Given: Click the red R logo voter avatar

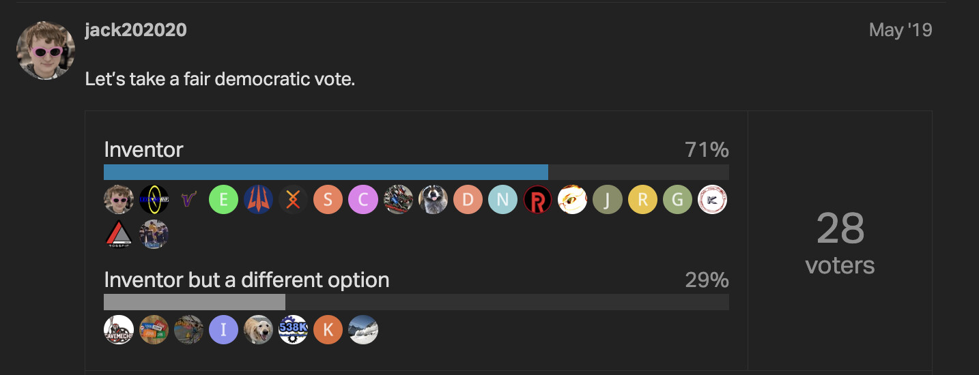Looking at the screenshot, I should (537, 200).
